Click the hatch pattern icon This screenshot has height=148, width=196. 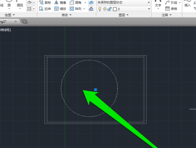[29, 9]
